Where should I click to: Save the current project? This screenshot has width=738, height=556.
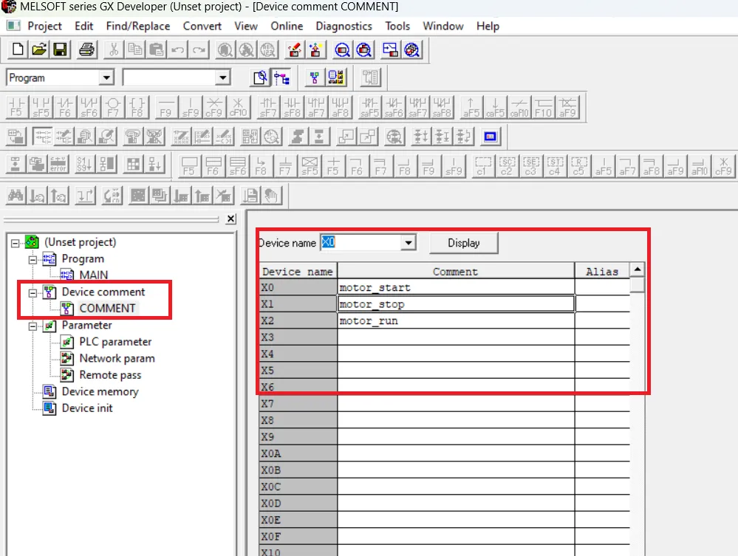click(x=61, y=49)
